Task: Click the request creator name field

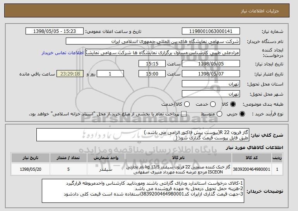Action: 163,53
